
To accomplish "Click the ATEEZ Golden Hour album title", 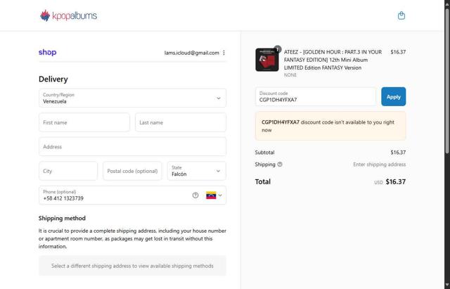I will (333, 60).
